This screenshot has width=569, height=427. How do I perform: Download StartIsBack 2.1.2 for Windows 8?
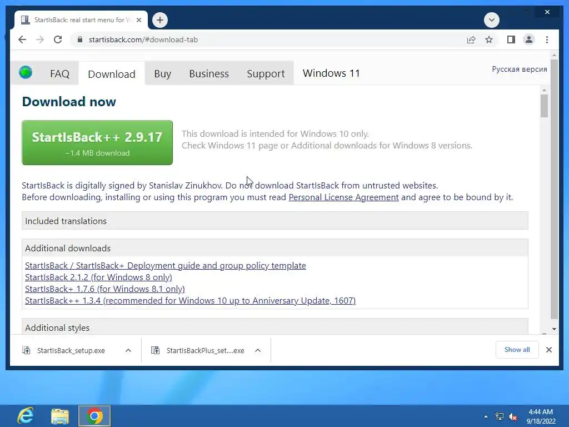tap(98, 277)
